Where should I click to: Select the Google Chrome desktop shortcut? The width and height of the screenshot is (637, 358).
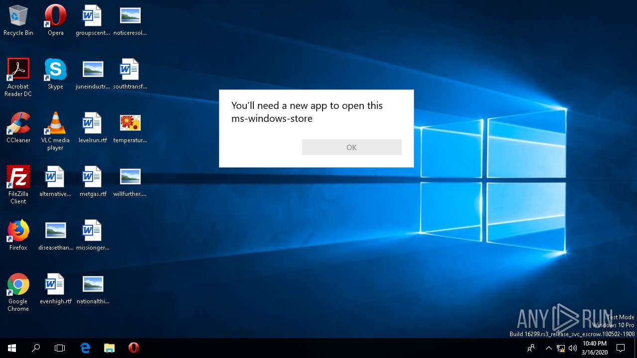click(x=18, y=292)
